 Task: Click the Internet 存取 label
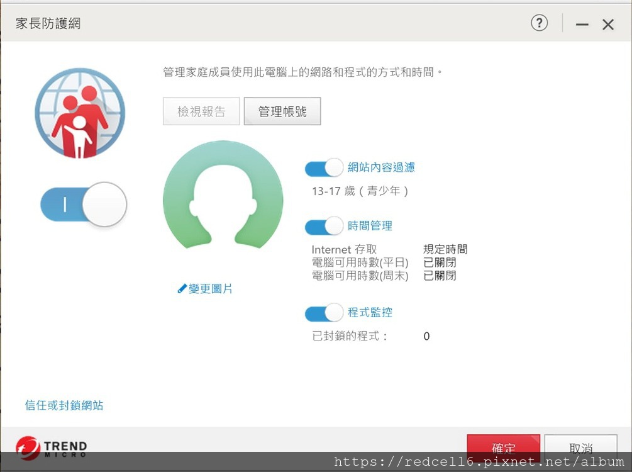click(344, 249)
